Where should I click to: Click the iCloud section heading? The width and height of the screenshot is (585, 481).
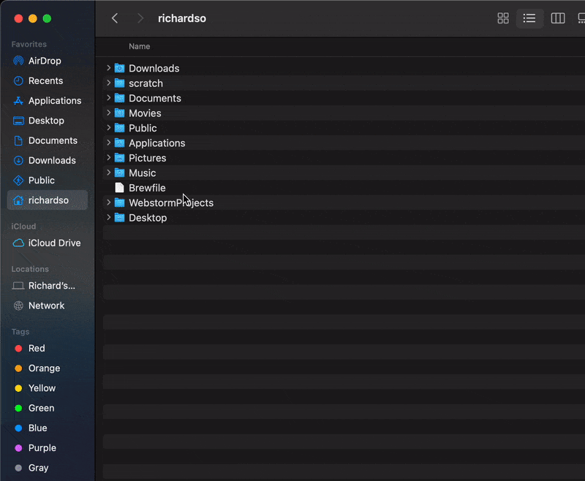click(23, 227)
